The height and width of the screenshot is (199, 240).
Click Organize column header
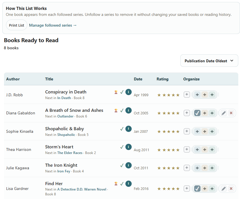click(x=191, y=79)
